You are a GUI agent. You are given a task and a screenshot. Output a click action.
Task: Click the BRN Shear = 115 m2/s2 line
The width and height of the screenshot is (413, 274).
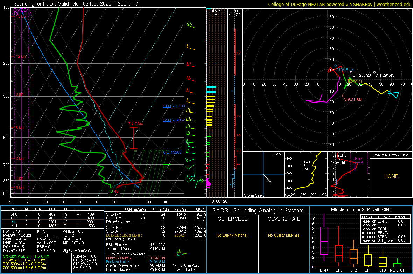pos(136,245)
